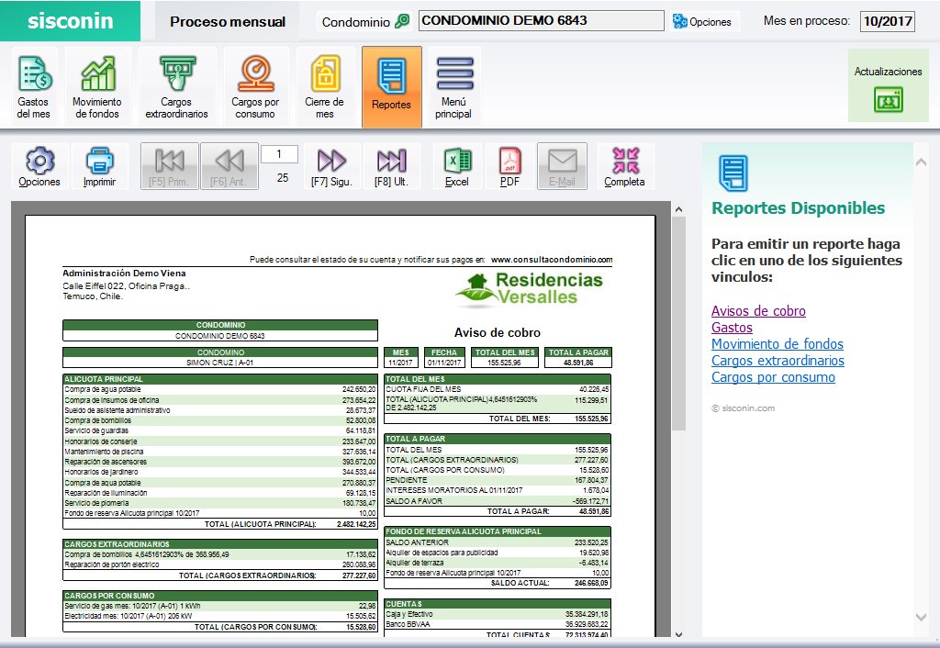This screenshot has height=648, width=940.
Task: Go to Menú principal
Action: [453, 87]
